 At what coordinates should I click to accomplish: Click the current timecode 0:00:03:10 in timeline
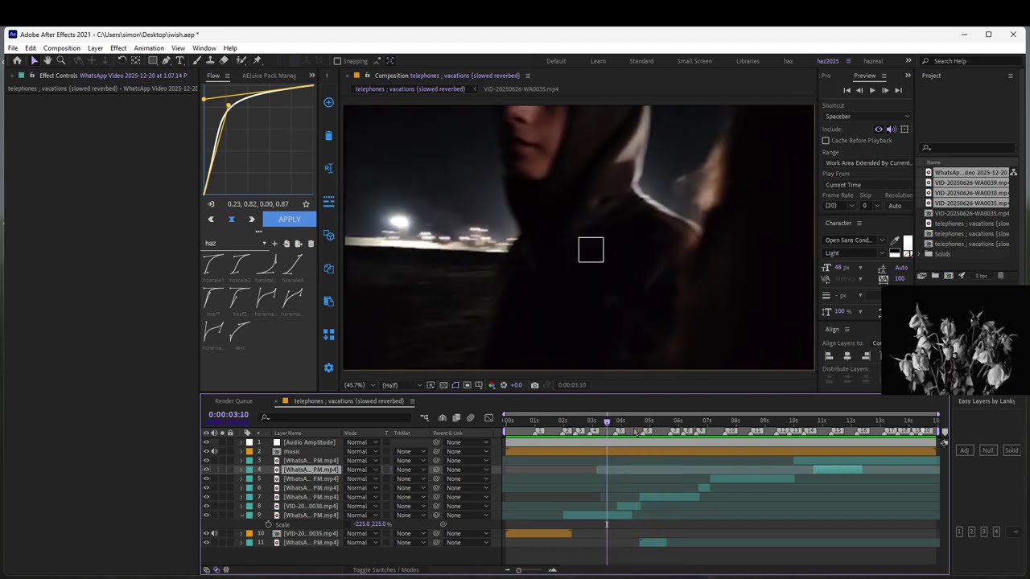click(x=229, y=415)
